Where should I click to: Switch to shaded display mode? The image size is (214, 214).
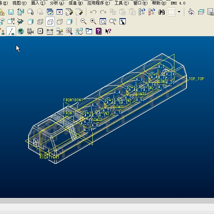69,22
